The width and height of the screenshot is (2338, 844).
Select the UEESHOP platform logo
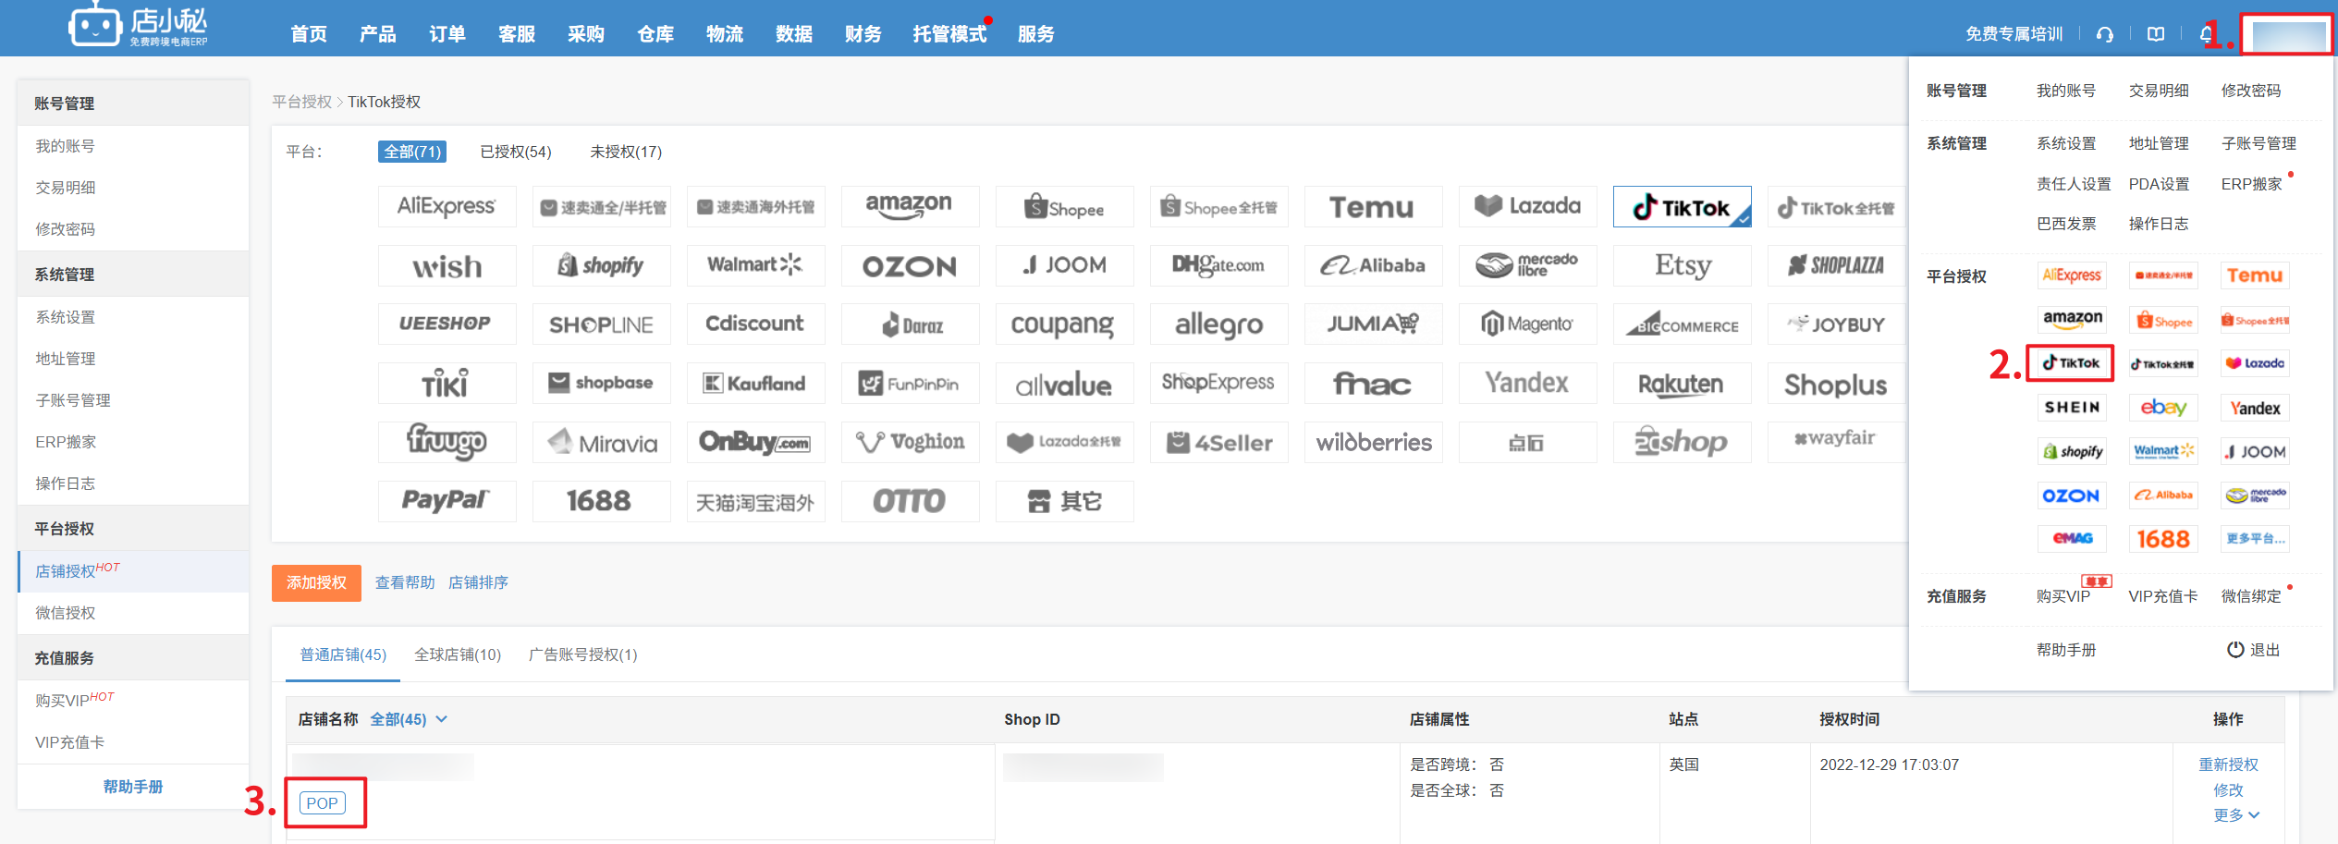pos(447,324)
